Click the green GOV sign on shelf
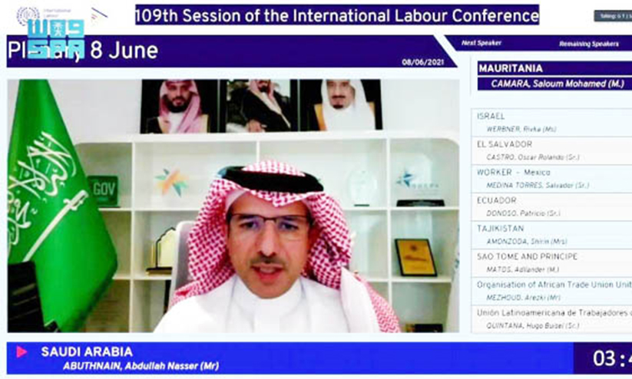632x379 pixels. click(103, 190)
